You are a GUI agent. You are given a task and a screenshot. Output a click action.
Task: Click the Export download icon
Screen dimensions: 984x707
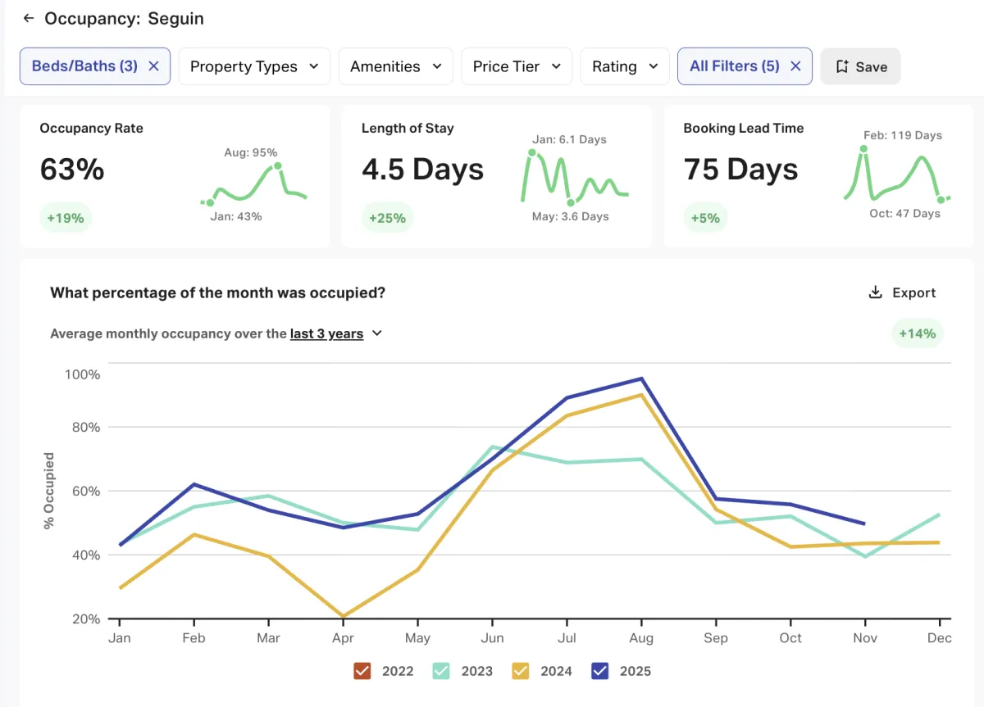[876, 292]
